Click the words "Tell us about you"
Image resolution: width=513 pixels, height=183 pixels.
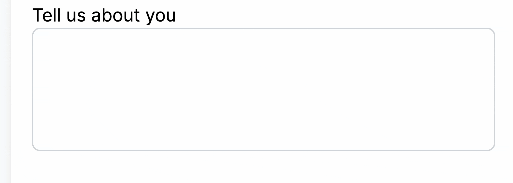pyautogui.click(x=104, y=15)
